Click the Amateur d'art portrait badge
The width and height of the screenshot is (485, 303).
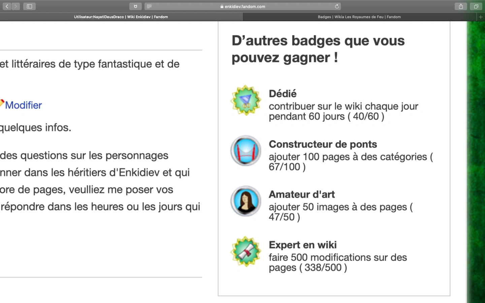click(246, 201)
